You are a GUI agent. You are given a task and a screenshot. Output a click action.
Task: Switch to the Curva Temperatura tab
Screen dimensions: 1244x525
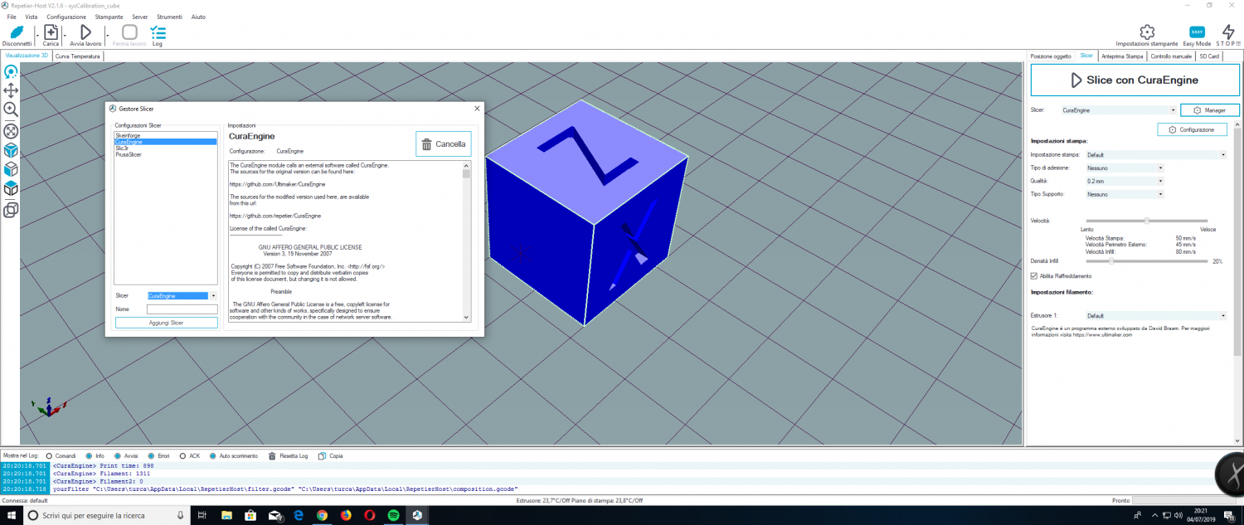tap(77, 56)
